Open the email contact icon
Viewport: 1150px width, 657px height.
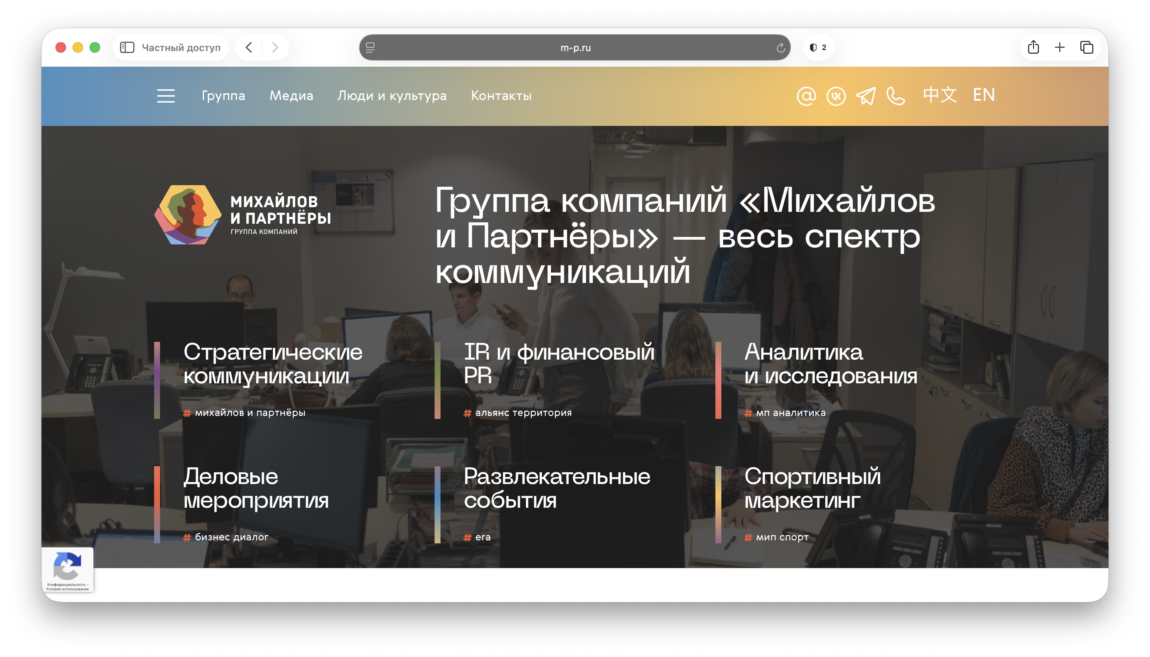click(807, 96)
